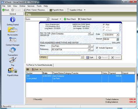Open the File menu
This screenshot has height=109, width=138.
(4, 6)
